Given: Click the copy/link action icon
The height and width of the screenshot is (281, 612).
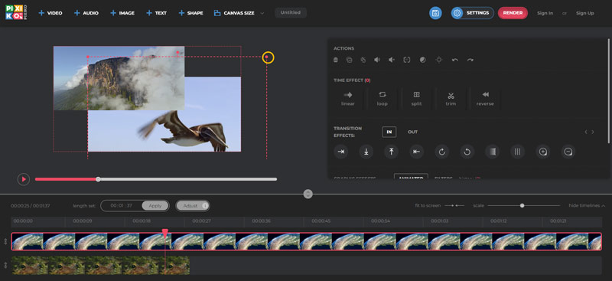Looking at the screenshot, I should point(363,60).
